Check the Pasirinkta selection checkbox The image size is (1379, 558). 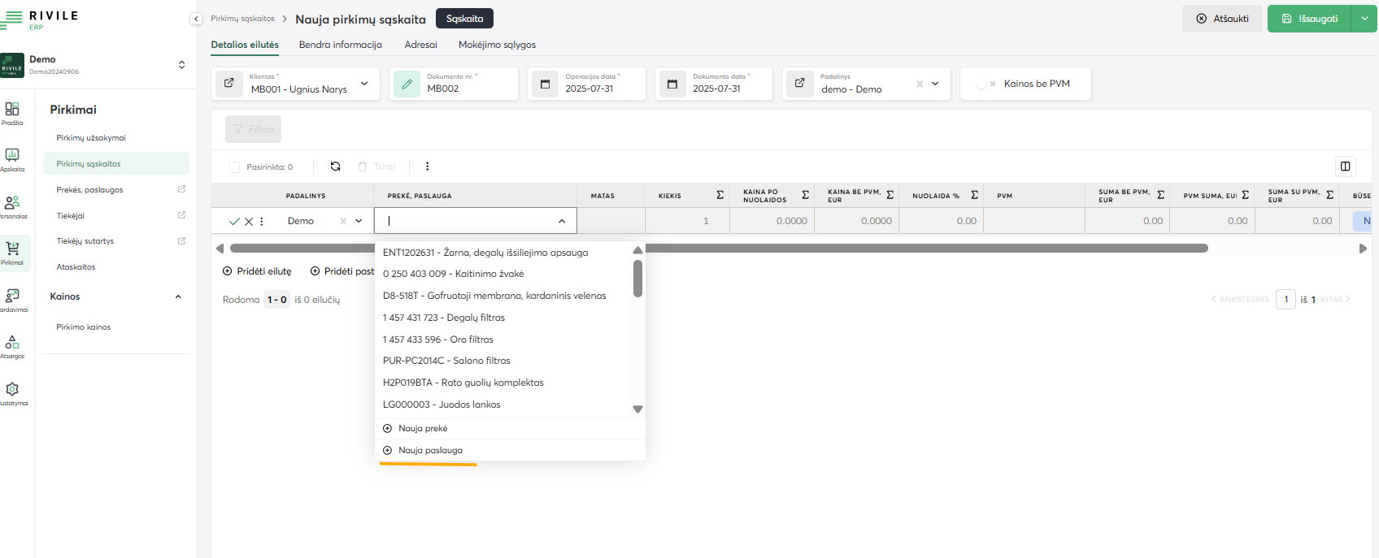pos(235,167)
